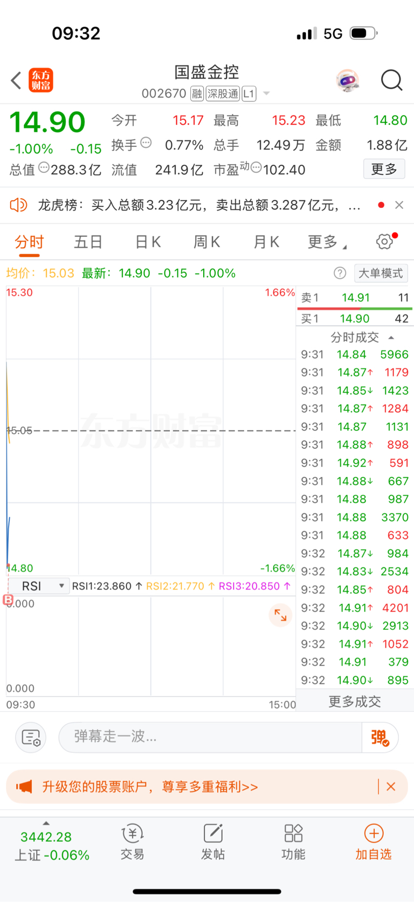Open the 龙虎榜 news headline
This screenshot has height=902, width=414.
tap(199, 205)
